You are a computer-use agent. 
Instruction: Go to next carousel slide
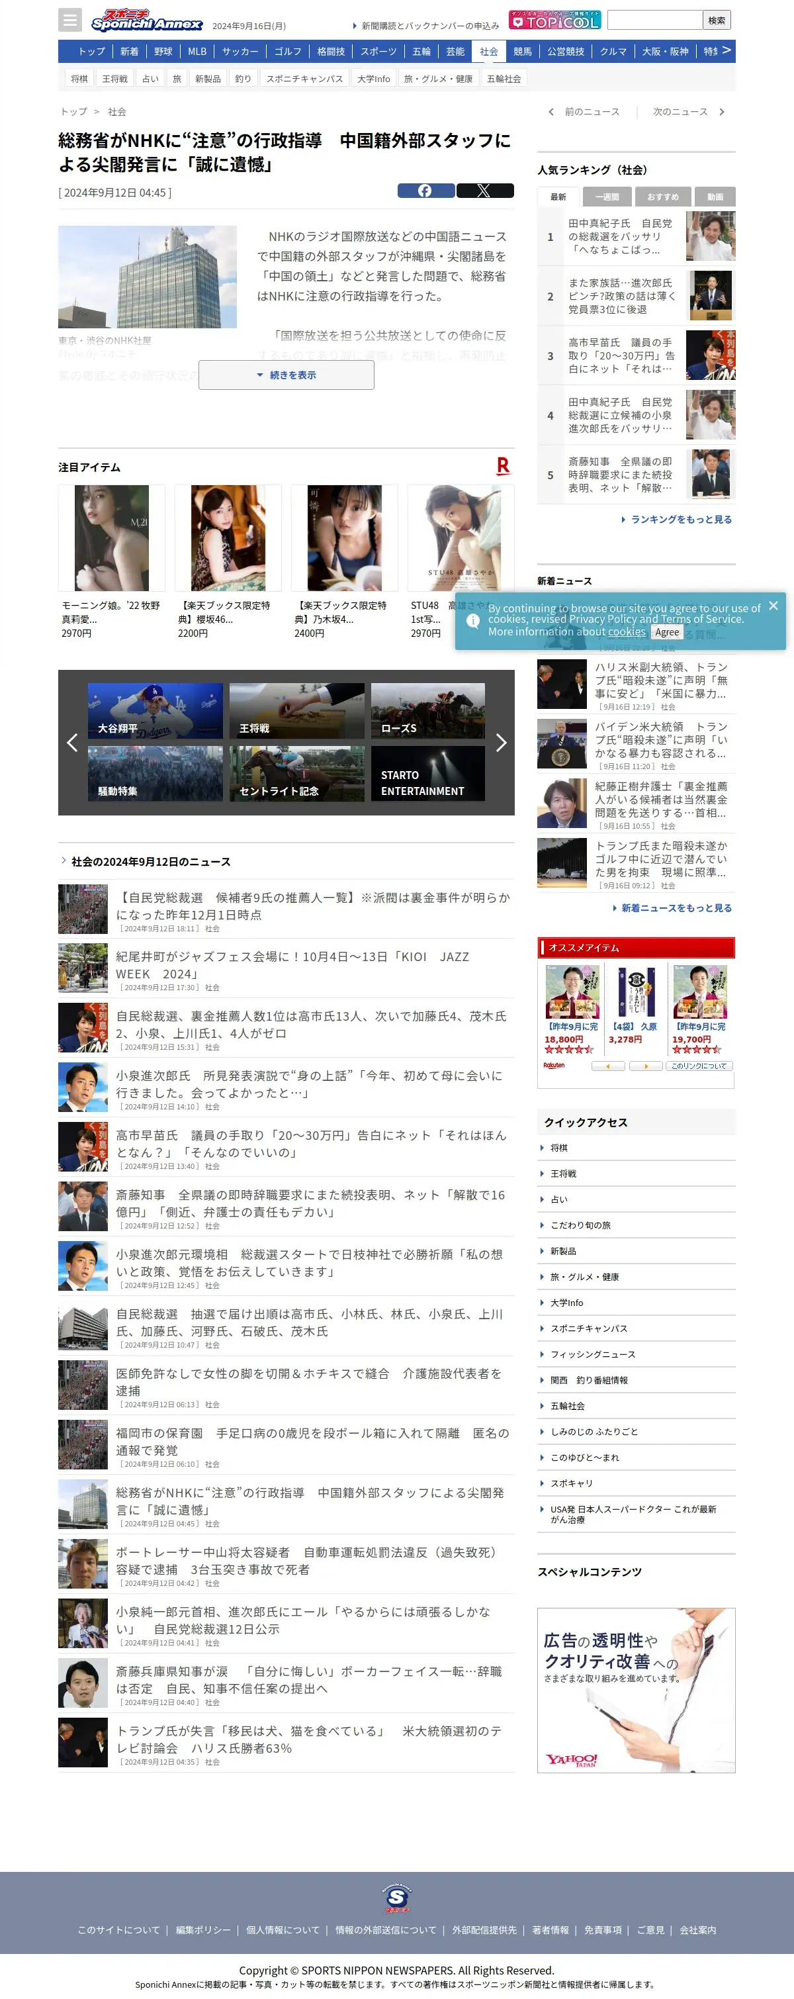tap(501, 743)
